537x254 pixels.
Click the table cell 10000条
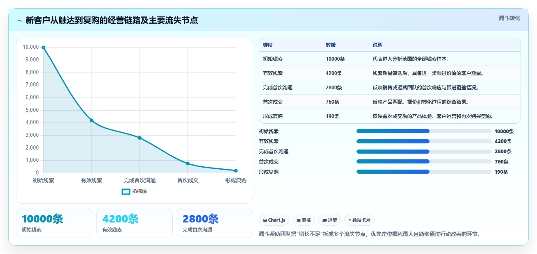335,59
